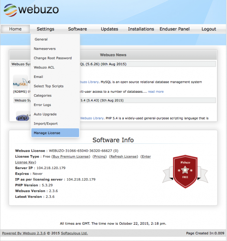227x241 pixels.
Task: Click the PHP Version 5.3.29 text
Action: point(34,185)
